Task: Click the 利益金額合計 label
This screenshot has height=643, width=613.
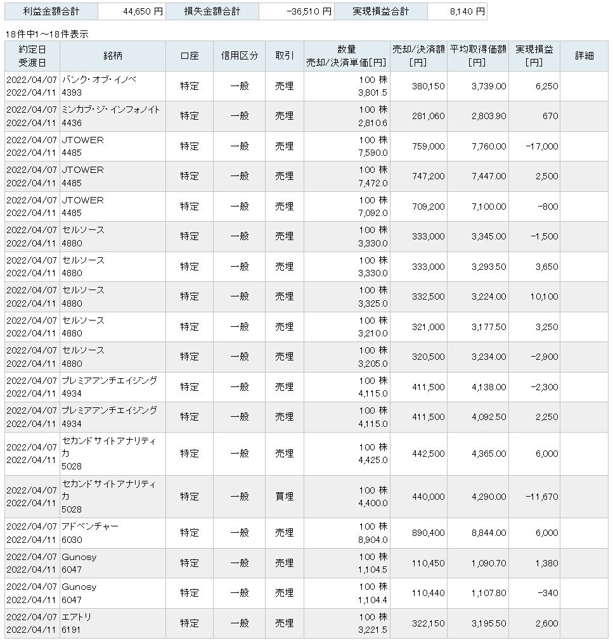Action: coord(51,11)
